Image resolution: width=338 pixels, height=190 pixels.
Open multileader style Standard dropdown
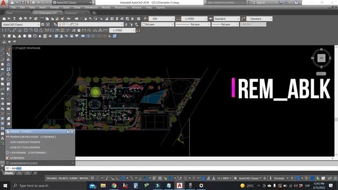pos(259,19)
